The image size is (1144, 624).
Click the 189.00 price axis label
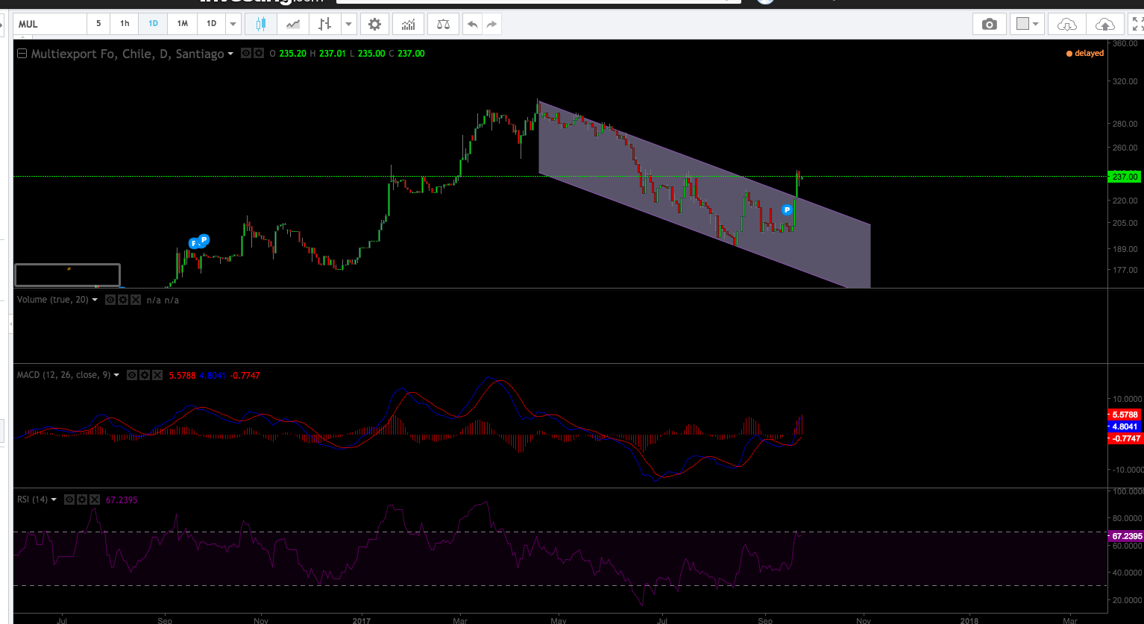pos(1125,249)
